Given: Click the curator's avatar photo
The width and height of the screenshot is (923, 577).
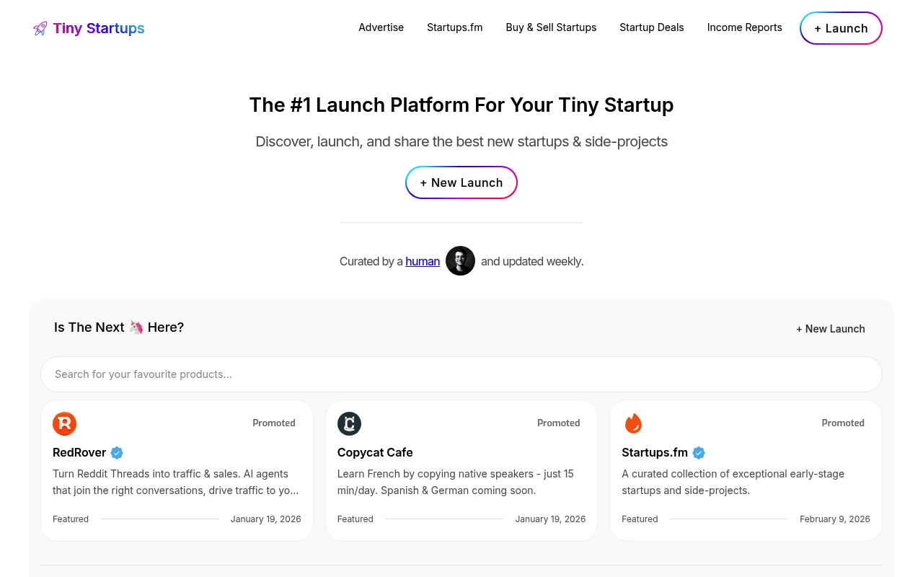Looking at the screenshot, I should (460, 261).
